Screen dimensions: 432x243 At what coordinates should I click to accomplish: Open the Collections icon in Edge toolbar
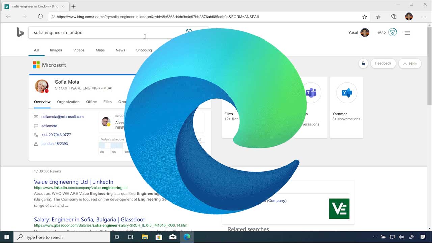(394, 17)
